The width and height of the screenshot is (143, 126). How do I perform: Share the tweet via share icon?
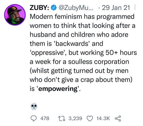coord(118,118)
